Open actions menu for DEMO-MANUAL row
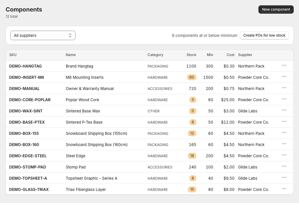 tap(284, 88)
